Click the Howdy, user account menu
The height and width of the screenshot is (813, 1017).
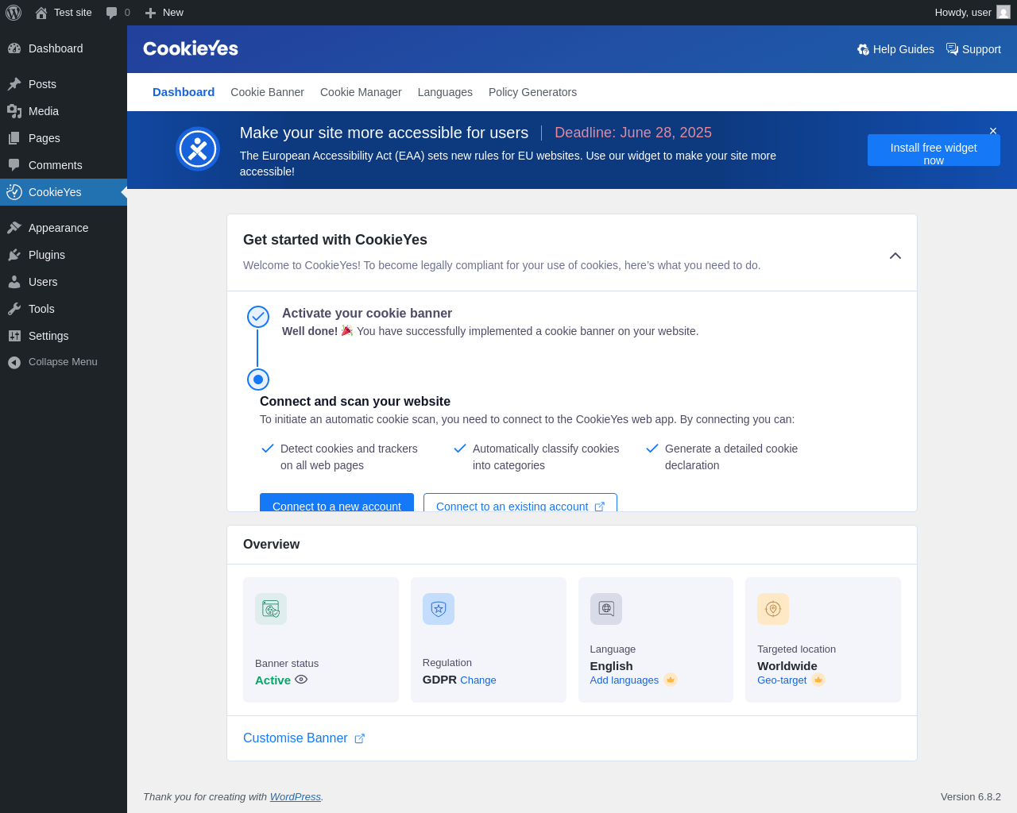click(x=973, y=13)
